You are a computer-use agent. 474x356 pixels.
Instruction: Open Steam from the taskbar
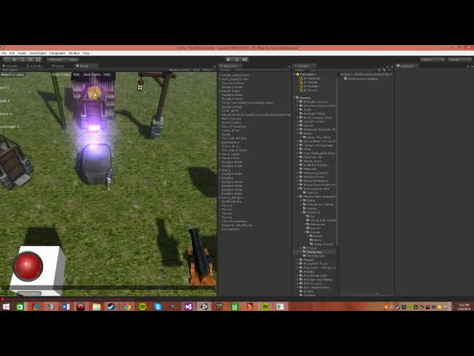[111, 307]
